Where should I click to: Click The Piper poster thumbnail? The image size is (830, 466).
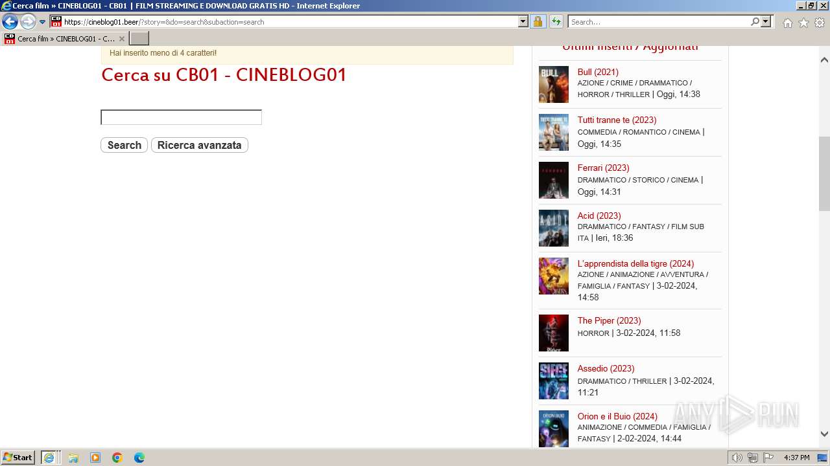554,333
